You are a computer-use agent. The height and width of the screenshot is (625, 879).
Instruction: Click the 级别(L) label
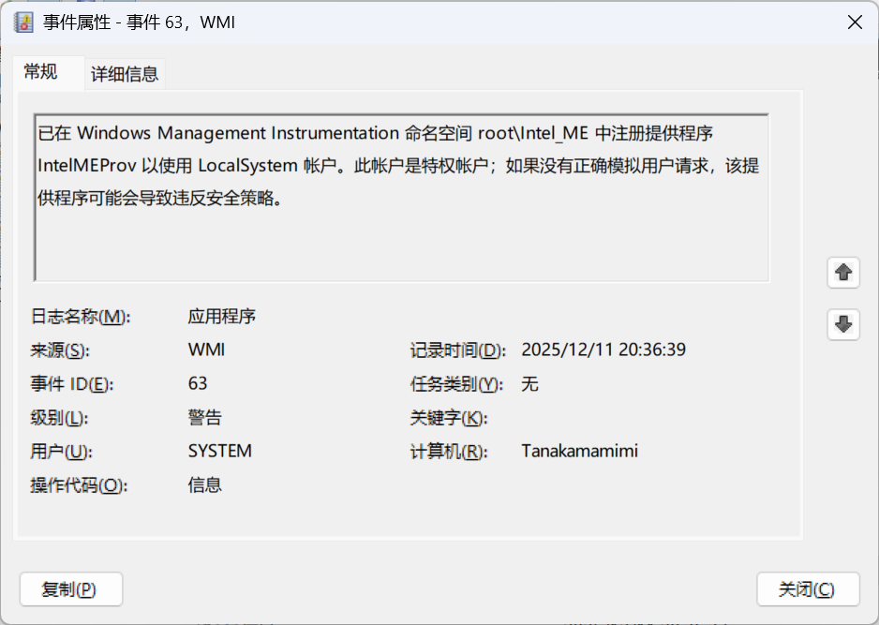[59, 418]
